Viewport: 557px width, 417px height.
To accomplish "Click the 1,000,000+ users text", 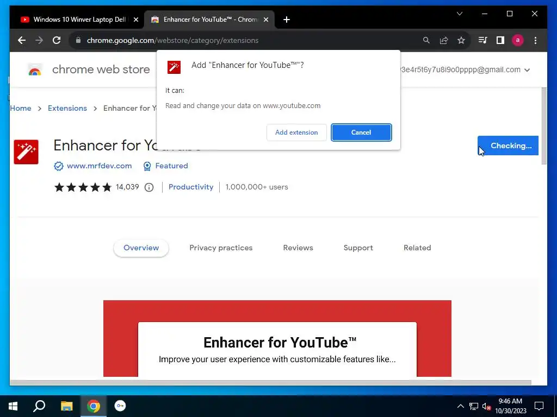I will click(257, 187).
